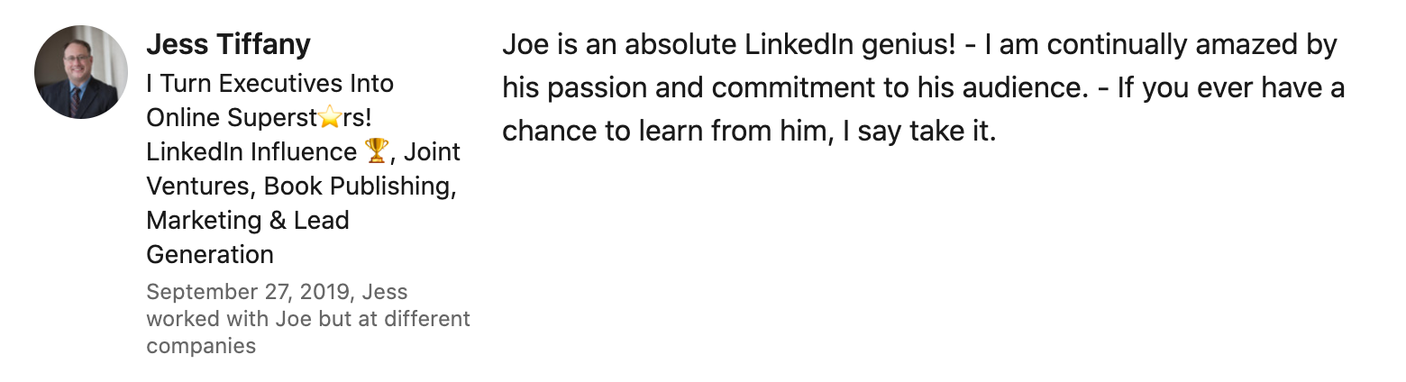Click the star emoji in Superstars
This screenshot has height=382, width=1406.
tap(329, 118)
